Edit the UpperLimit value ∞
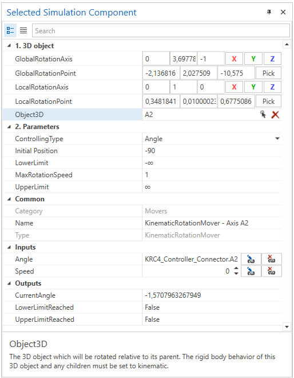 [x=212, y=187]
